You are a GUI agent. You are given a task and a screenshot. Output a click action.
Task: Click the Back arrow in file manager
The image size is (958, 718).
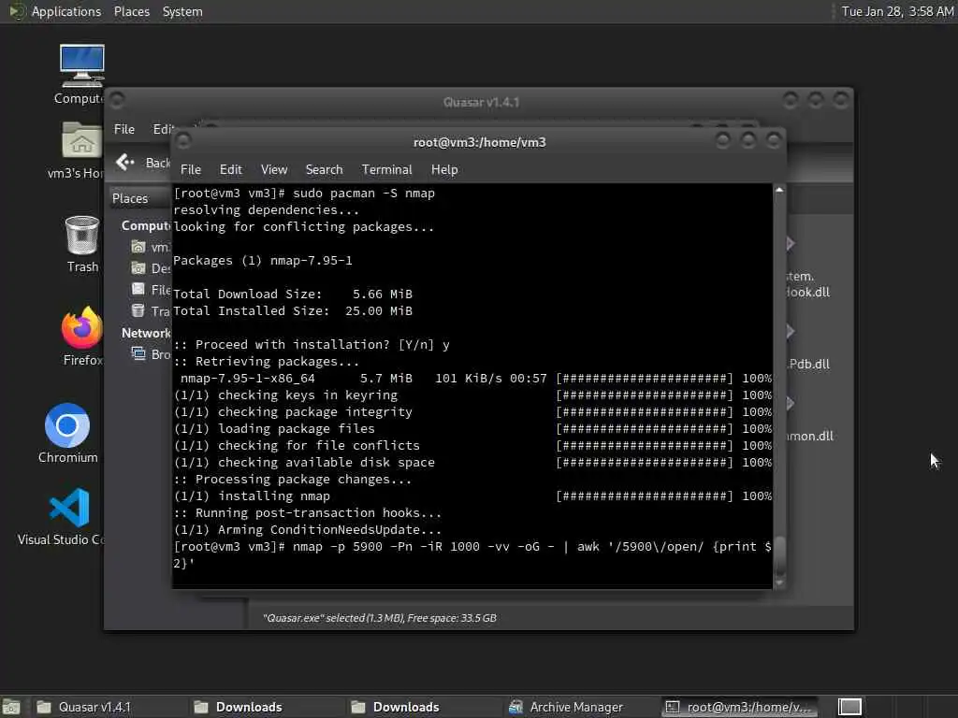tap(124, 162)
